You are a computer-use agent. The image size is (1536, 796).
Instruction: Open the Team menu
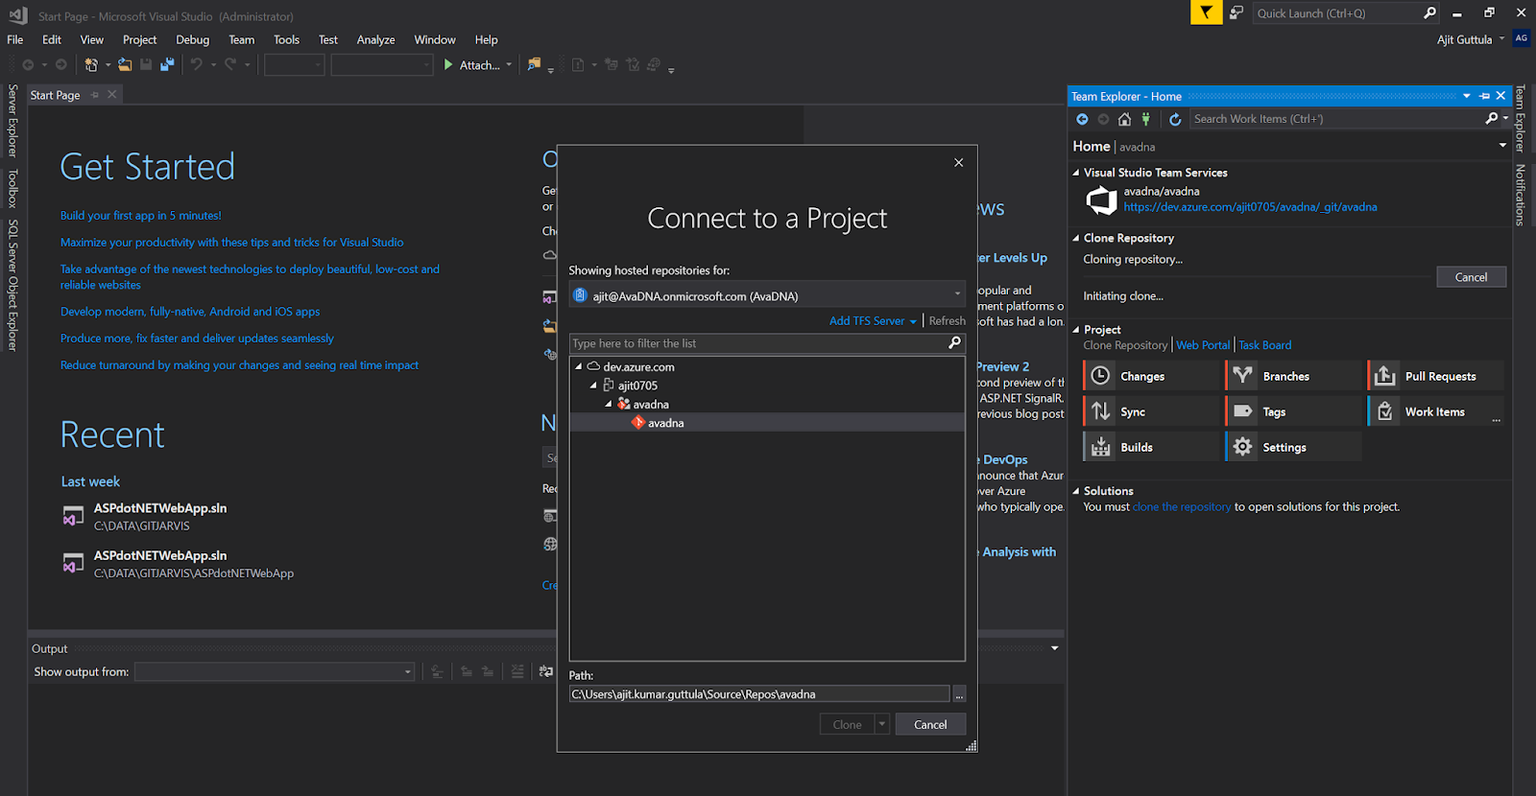point(242,39)
